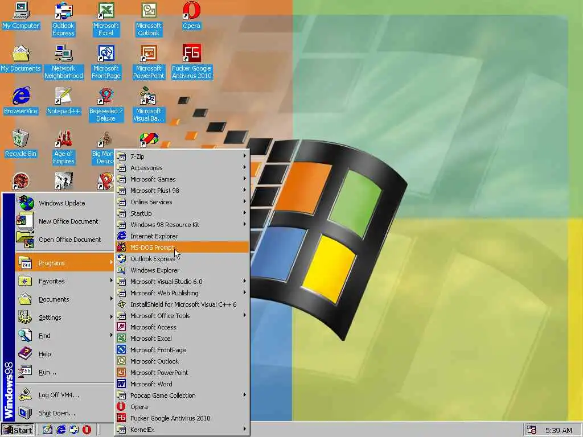Expand Microsoft Visual Studio 6.0 group
Viewport: 583px width, 437px height.
tap(182, 282)
